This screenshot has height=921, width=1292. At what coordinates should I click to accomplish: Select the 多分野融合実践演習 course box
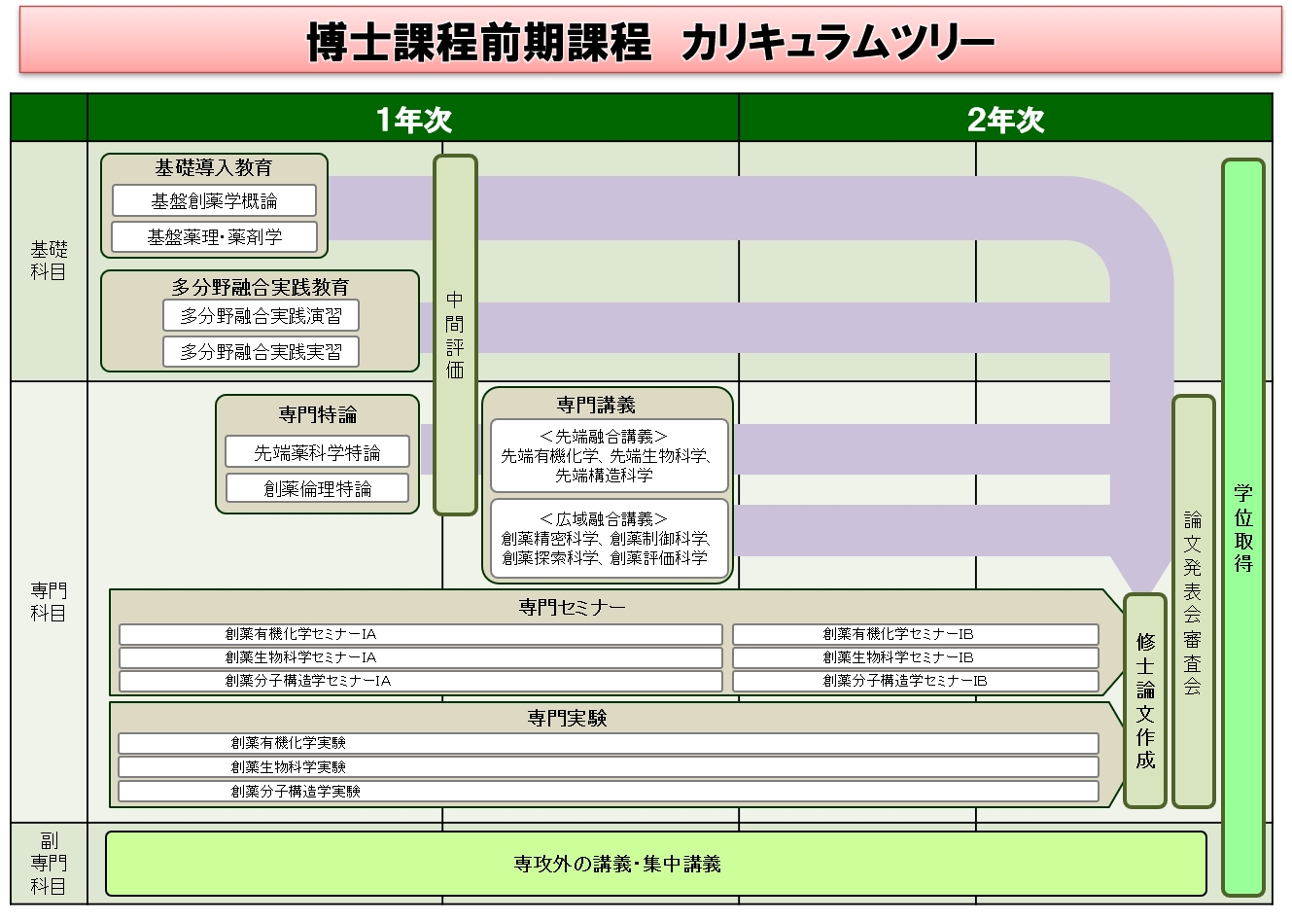(x=261, y=315)
